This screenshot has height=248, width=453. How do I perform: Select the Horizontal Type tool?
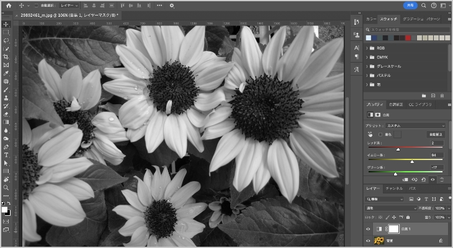point(6,155)
